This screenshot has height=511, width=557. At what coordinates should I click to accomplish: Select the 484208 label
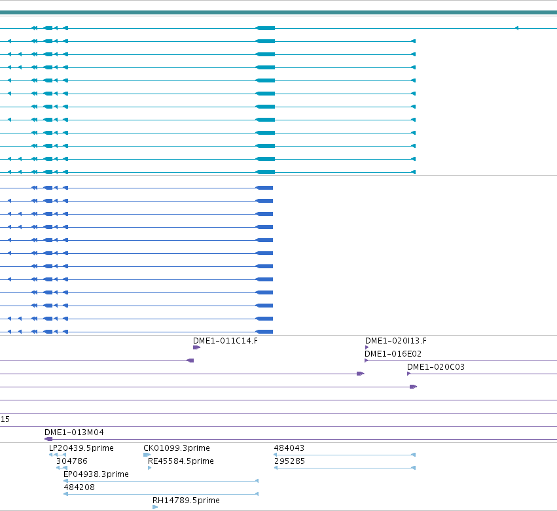79,487
